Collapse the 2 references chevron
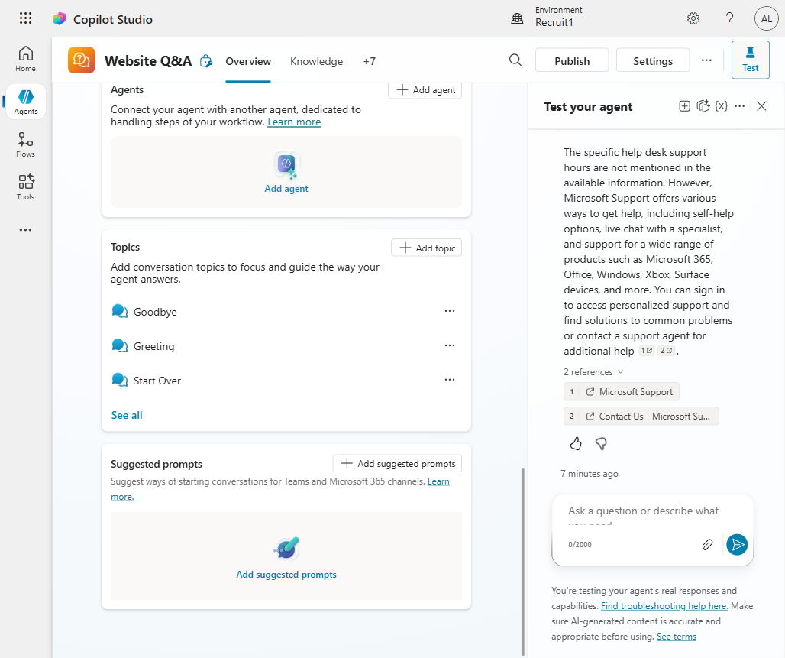Screen dimensions: 785x658 tap(621, 372)
